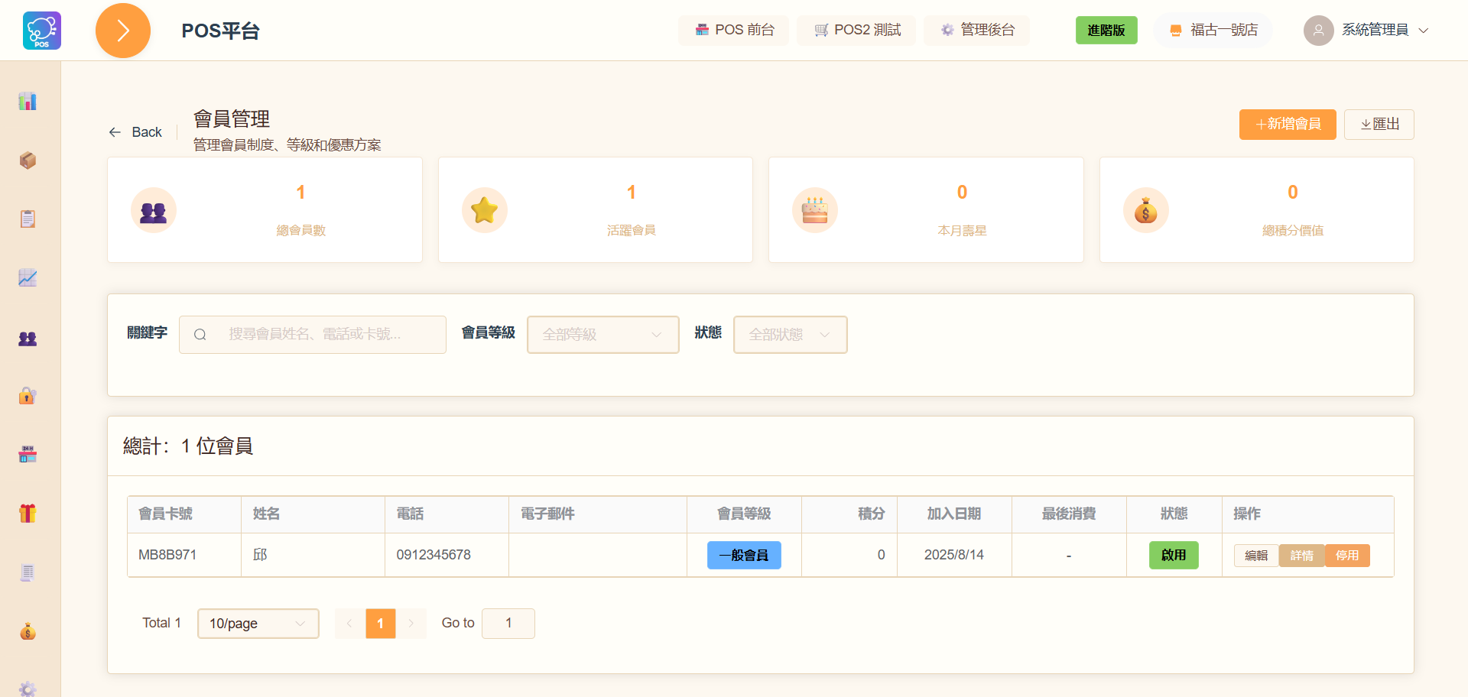Screen dimensions: 1468x697
Task: Click 停用 to disable the member
Action: (x=1347, y=555)
